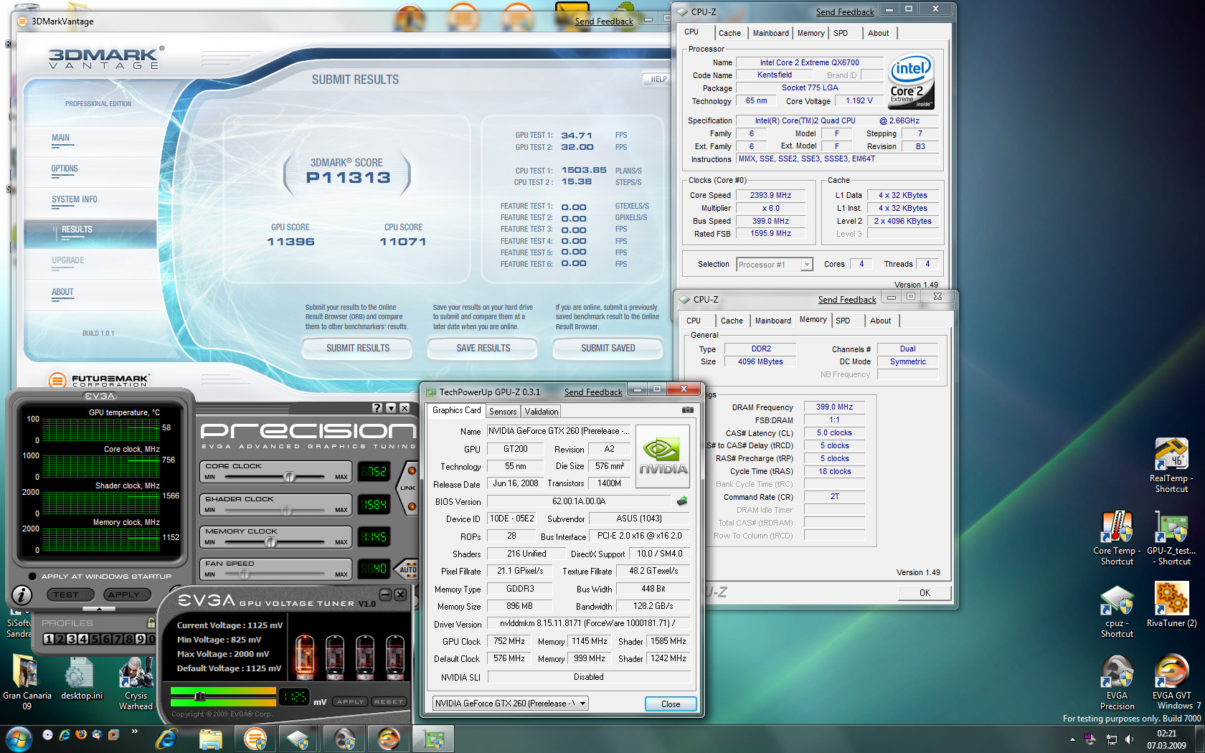Click the EVGA Precision help question mark icon
The image size is (1205, 753).
pos(377,407)
